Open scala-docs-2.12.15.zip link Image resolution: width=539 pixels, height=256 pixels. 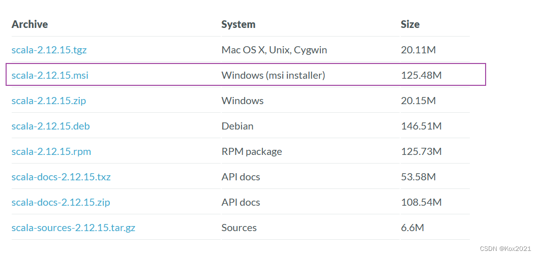click(x=61, y=203)
